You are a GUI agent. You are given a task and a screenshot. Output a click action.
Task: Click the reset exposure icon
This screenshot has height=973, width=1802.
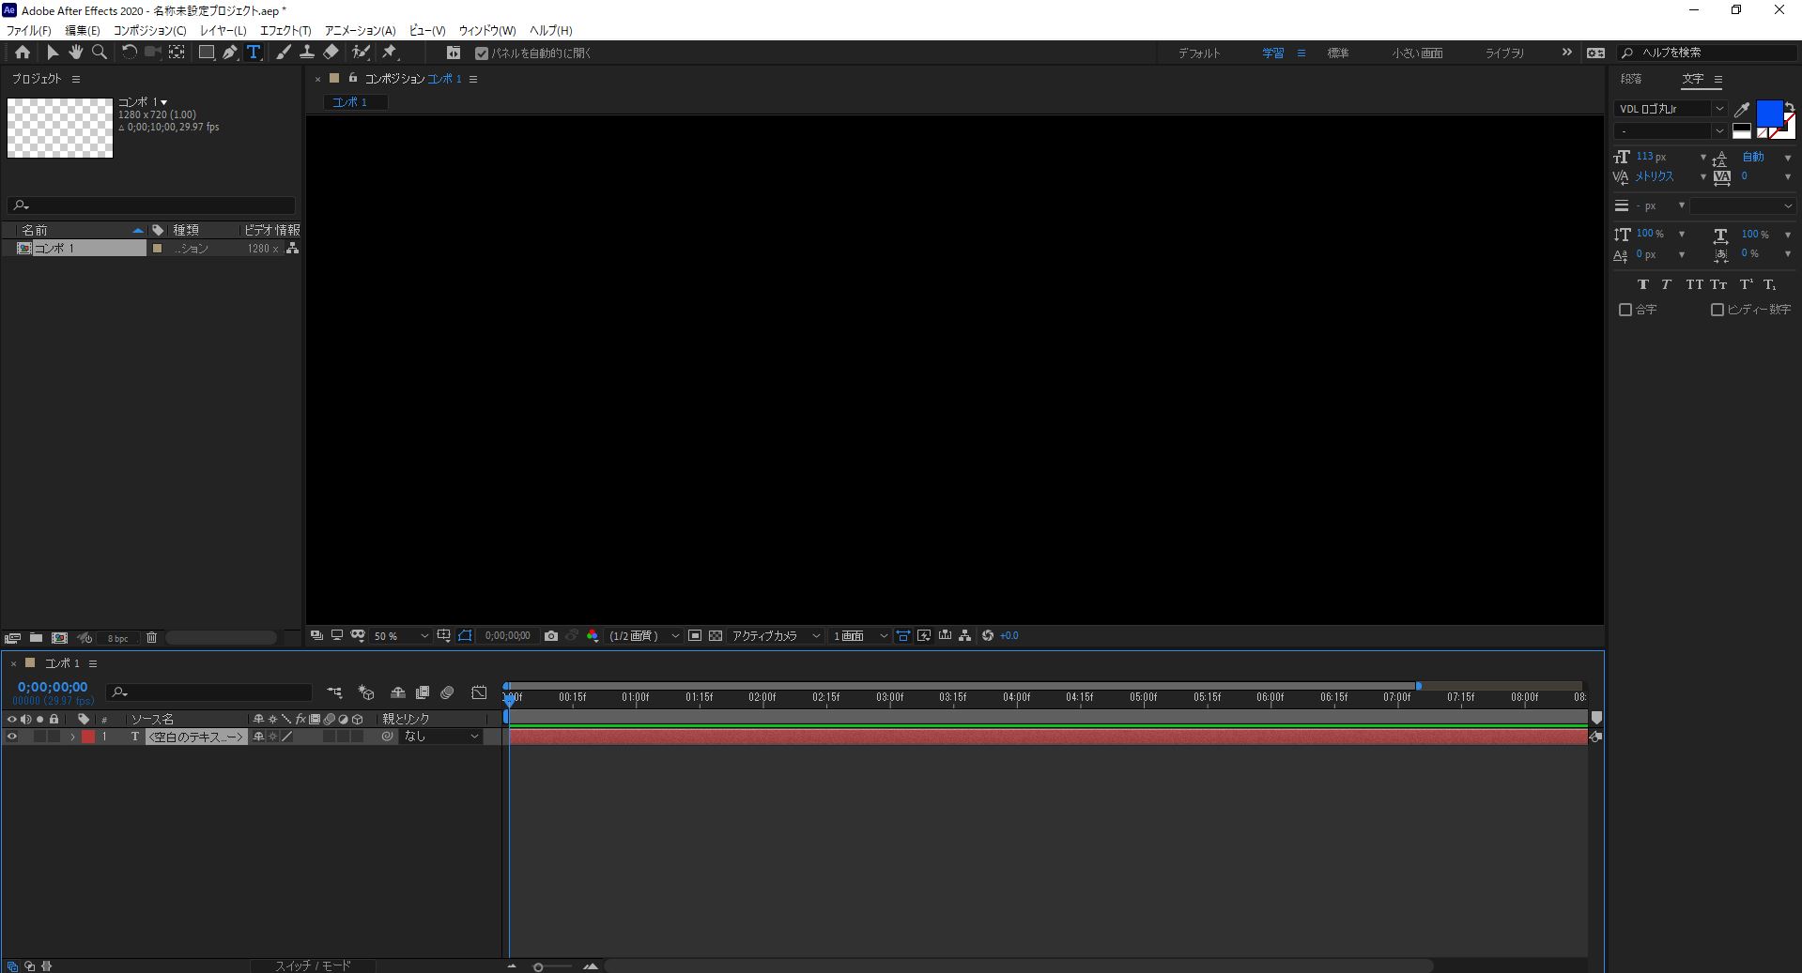988,636
